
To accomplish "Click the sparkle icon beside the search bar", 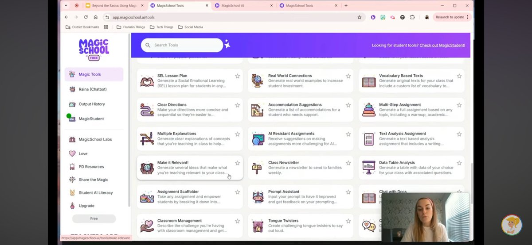I will click(227, 44).
